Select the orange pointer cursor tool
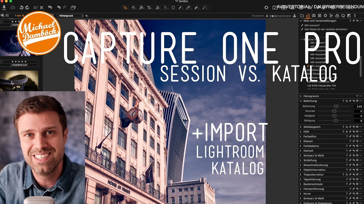Screen dimensions: 364x204 125,8
